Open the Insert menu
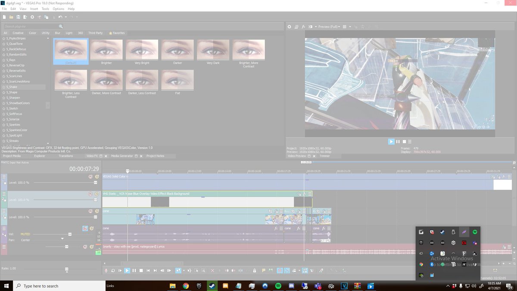 pyautogui.click(x=34, y=9)
